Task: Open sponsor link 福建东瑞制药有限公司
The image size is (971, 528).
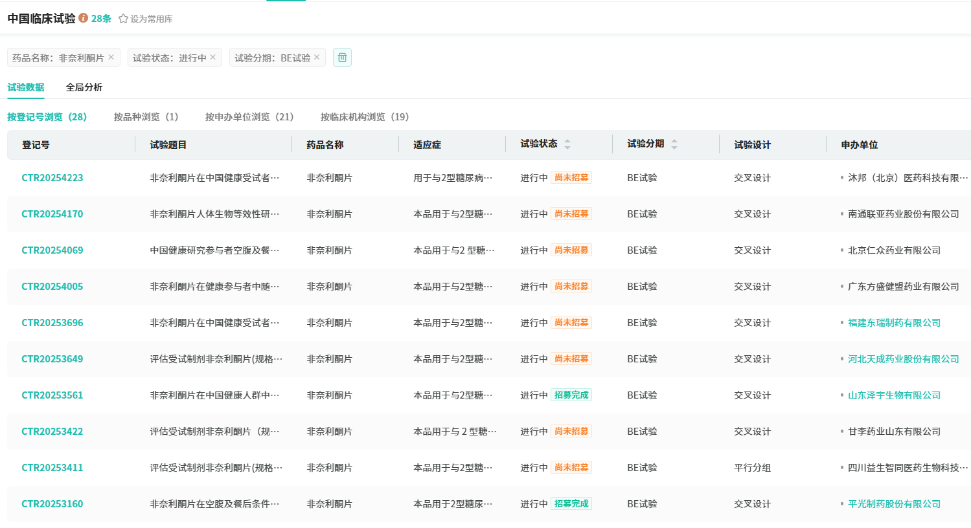Action: click(894, 323)
